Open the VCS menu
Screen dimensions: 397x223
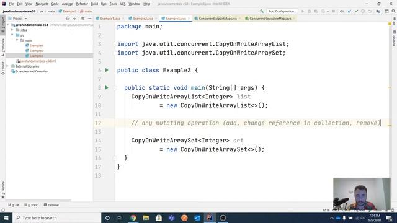coord(123,4)
